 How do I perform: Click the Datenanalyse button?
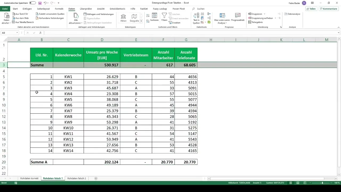(292, 14)
